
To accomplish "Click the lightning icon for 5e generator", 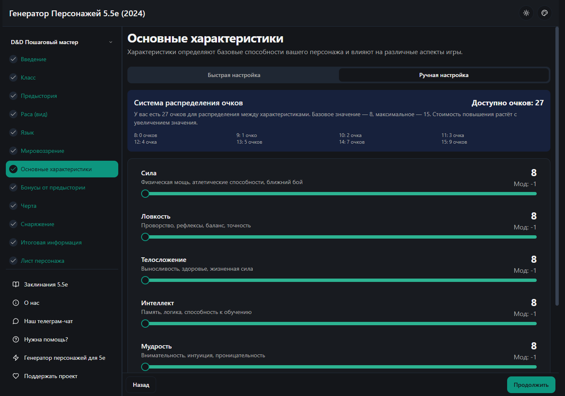I will (16, 358).
